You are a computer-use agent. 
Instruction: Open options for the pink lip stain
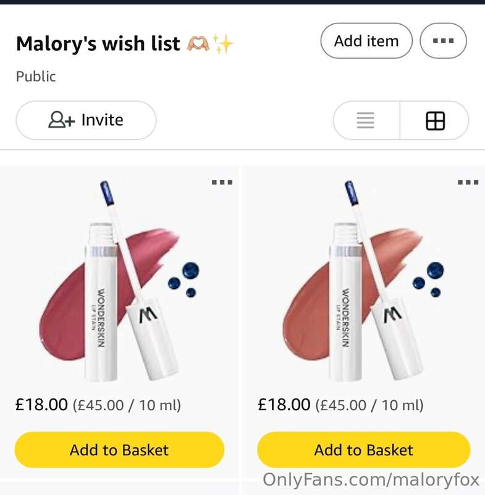click(222, 182)
